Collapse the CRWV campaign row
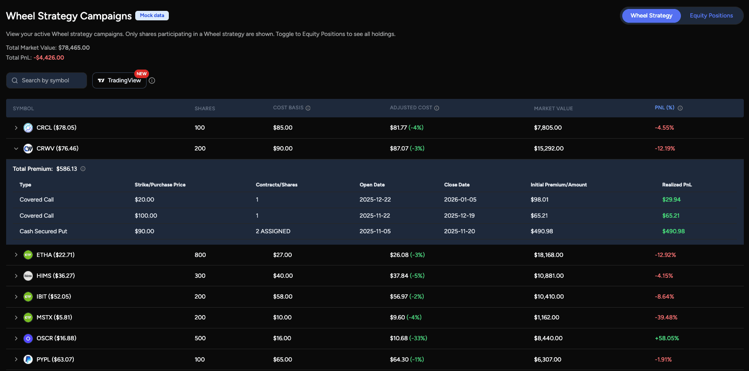The width and height of the screenshot is (749, 371). (16, 149)
